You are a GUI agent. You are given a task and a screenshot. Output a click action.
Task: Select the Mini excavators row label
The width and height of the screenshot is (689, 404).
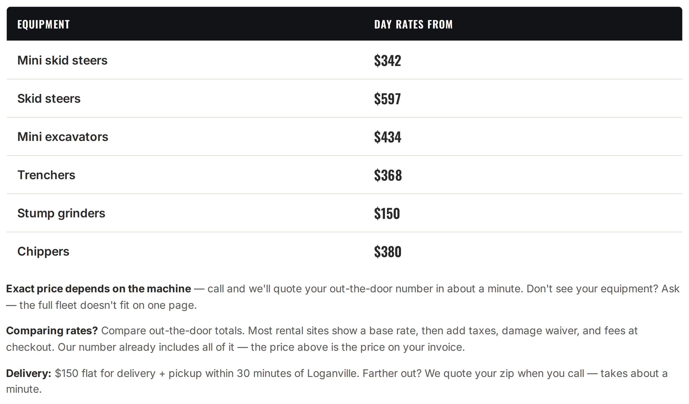[63, 137]
